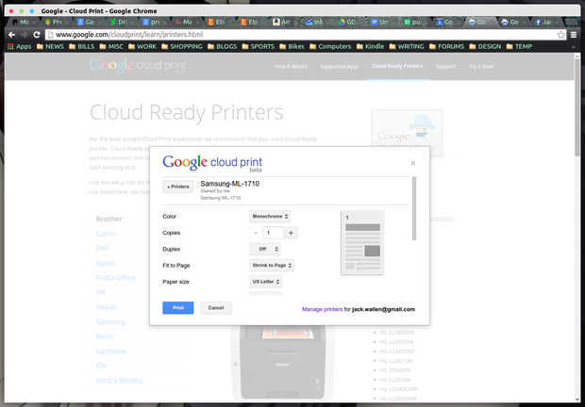Select Brother in the manufacturer list

[109, 219]
